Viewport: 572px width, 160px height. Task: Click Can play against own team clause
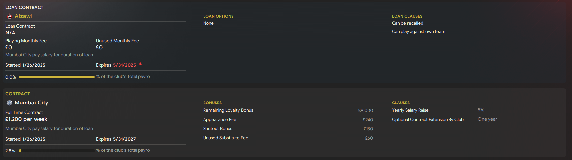click(x=419, y=32)
